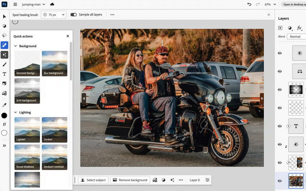Viewport: 306px width, 191px height.
Task: Hide the text layer
Action: [280, 126]
